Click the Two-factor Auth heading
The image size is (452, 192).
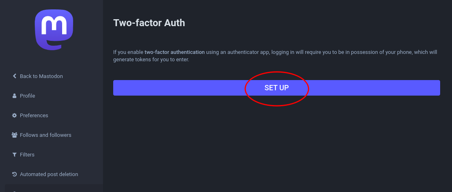149,23
